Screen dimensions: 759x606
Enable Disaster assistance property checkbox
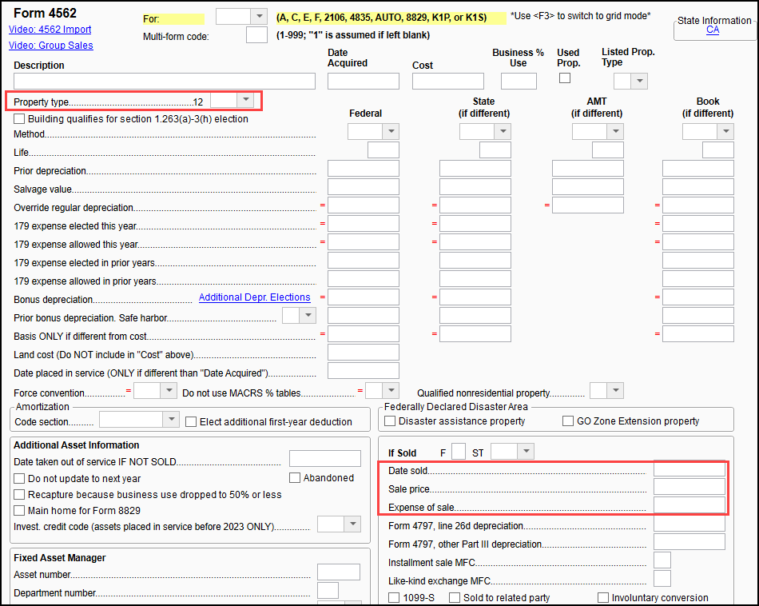click(391, 421)
